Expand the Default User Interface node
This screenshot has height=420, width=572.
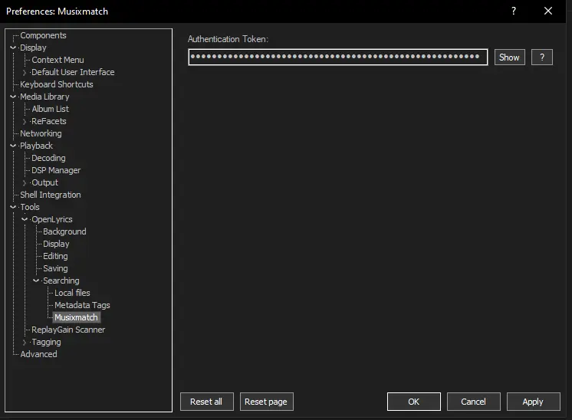pos(25,72)
